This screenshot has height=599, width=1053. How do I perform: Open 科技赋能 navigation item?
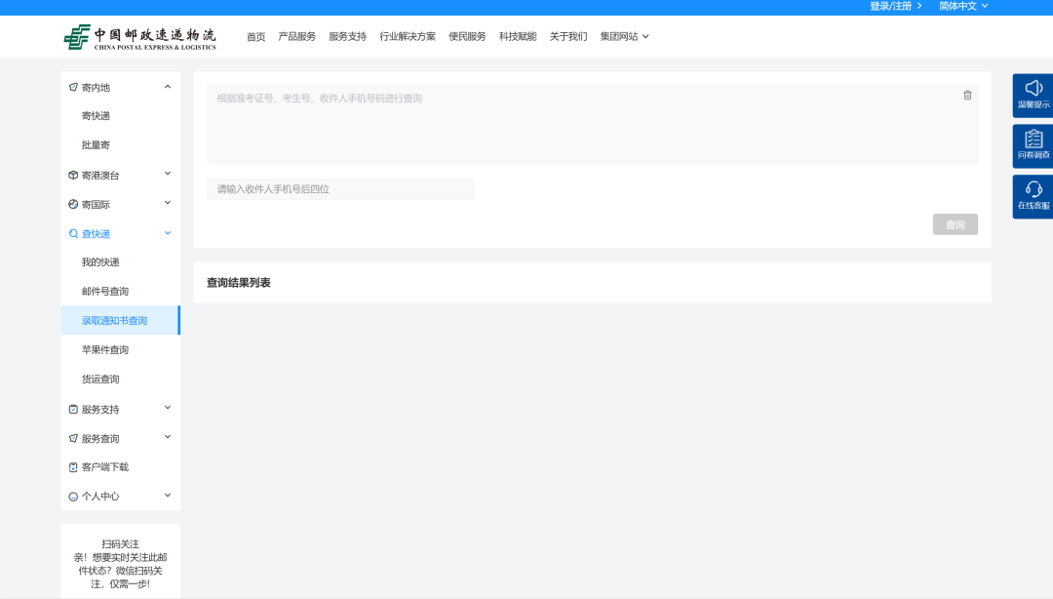518,36
